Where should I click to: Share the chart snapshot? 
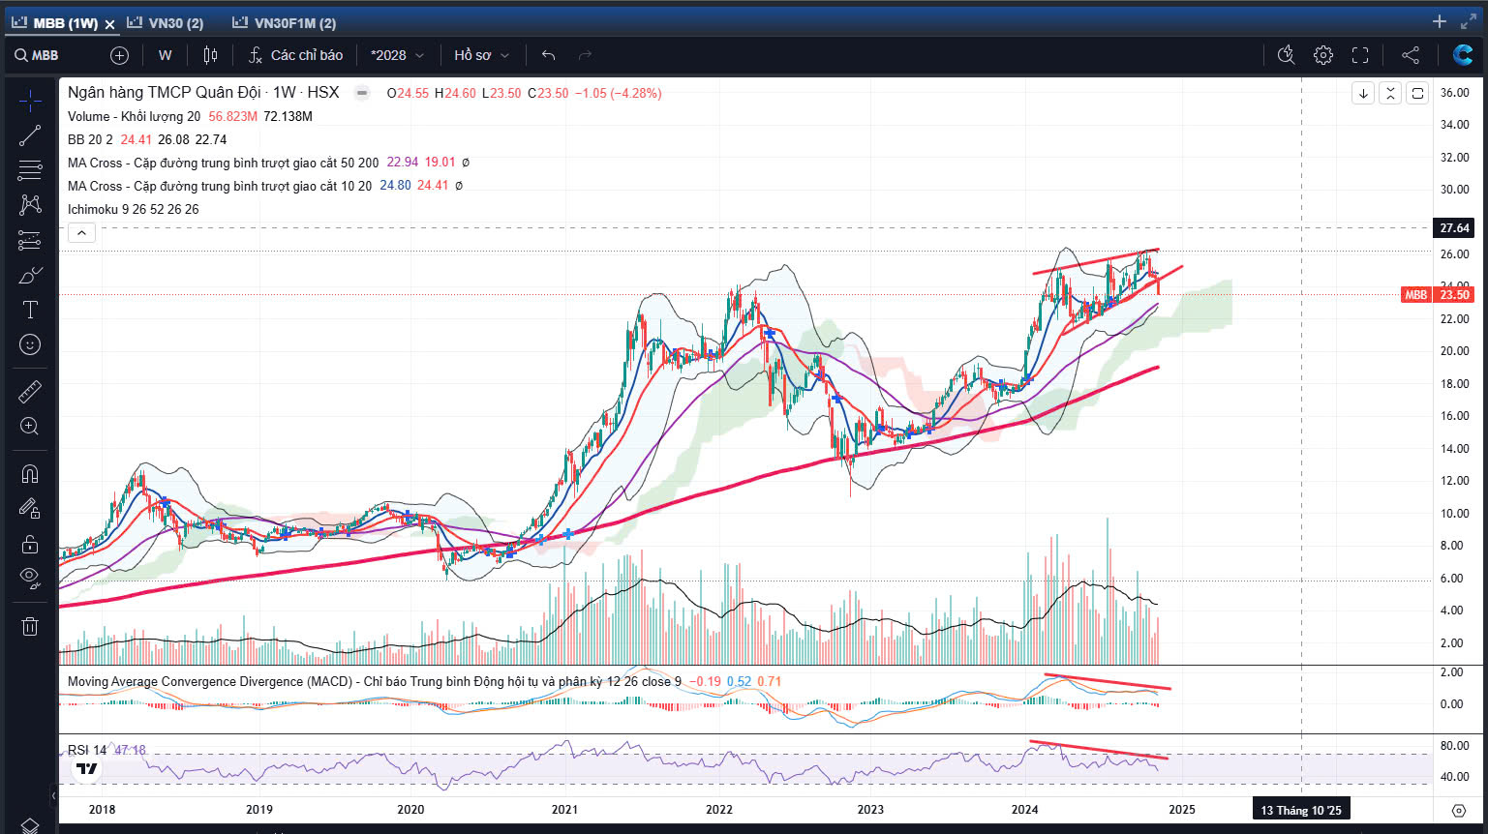tap(1411, 55)
